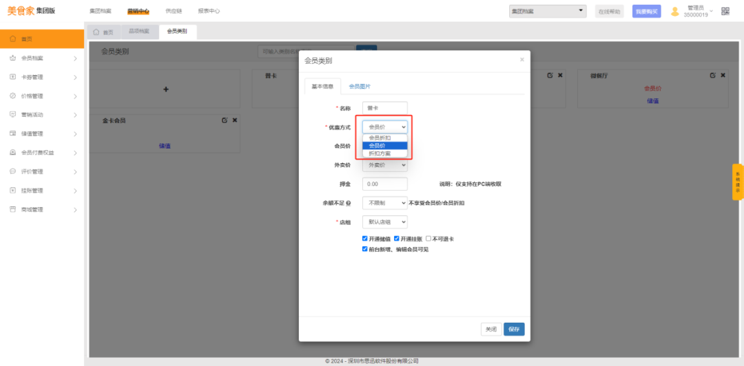Toggle 前台新增、编辑会员可见 checkbox
The height and width of the screenshot is (366, 744).
pos(365,249)
